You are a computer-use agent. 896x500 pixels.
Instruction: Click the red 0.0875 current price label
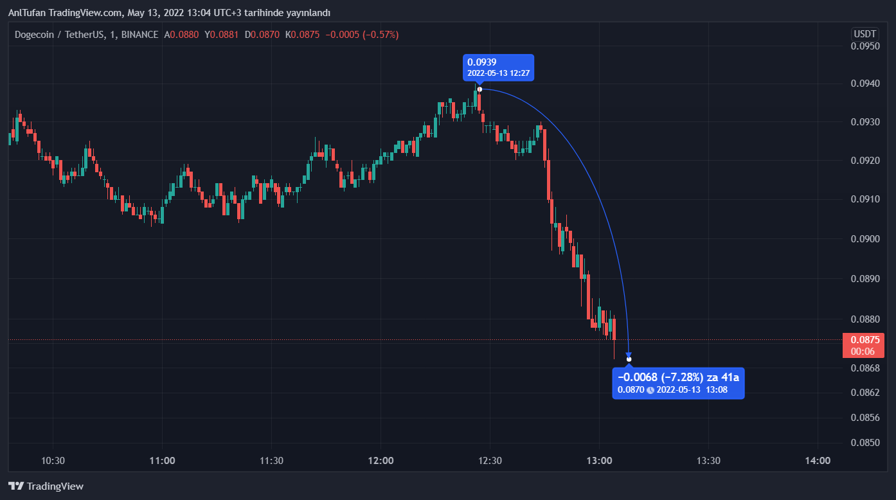click(863, 340)
